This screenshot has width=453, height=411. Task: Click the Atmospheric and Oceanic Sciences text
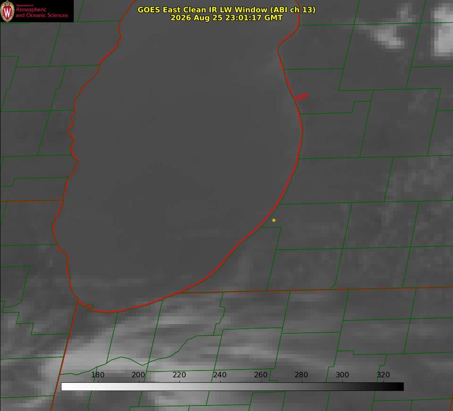coord(41,12)
